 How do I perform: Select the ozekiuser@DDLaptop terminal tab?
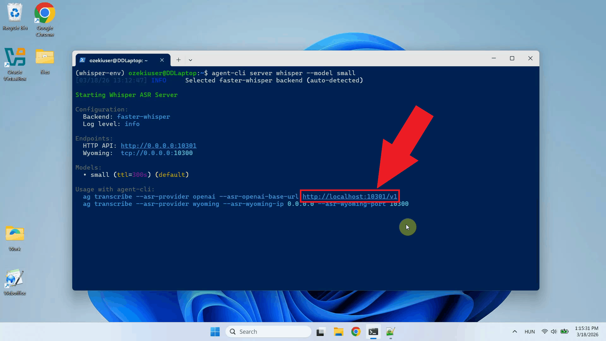tap(118, 60)
